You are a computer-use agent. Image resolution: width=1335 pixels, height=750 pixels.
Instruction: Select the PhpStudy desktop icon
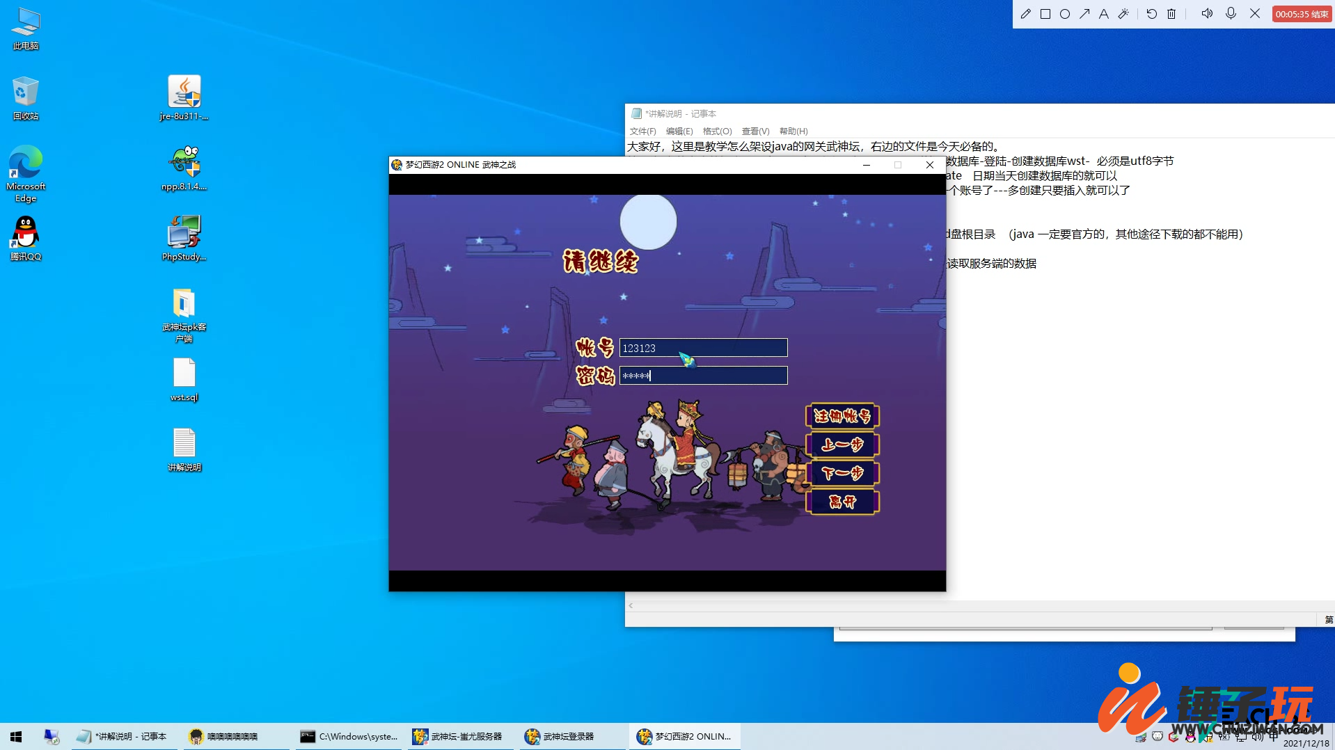(184, 239)
